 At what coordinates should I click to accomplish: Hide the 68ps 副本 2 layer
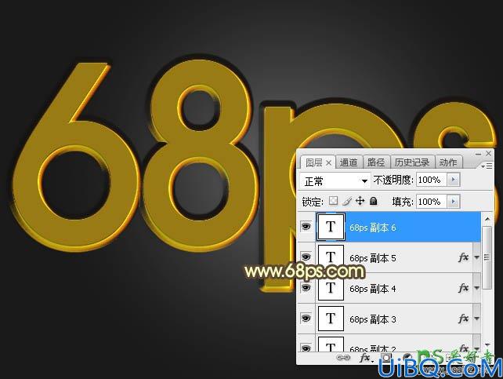(x=306, y=348)
